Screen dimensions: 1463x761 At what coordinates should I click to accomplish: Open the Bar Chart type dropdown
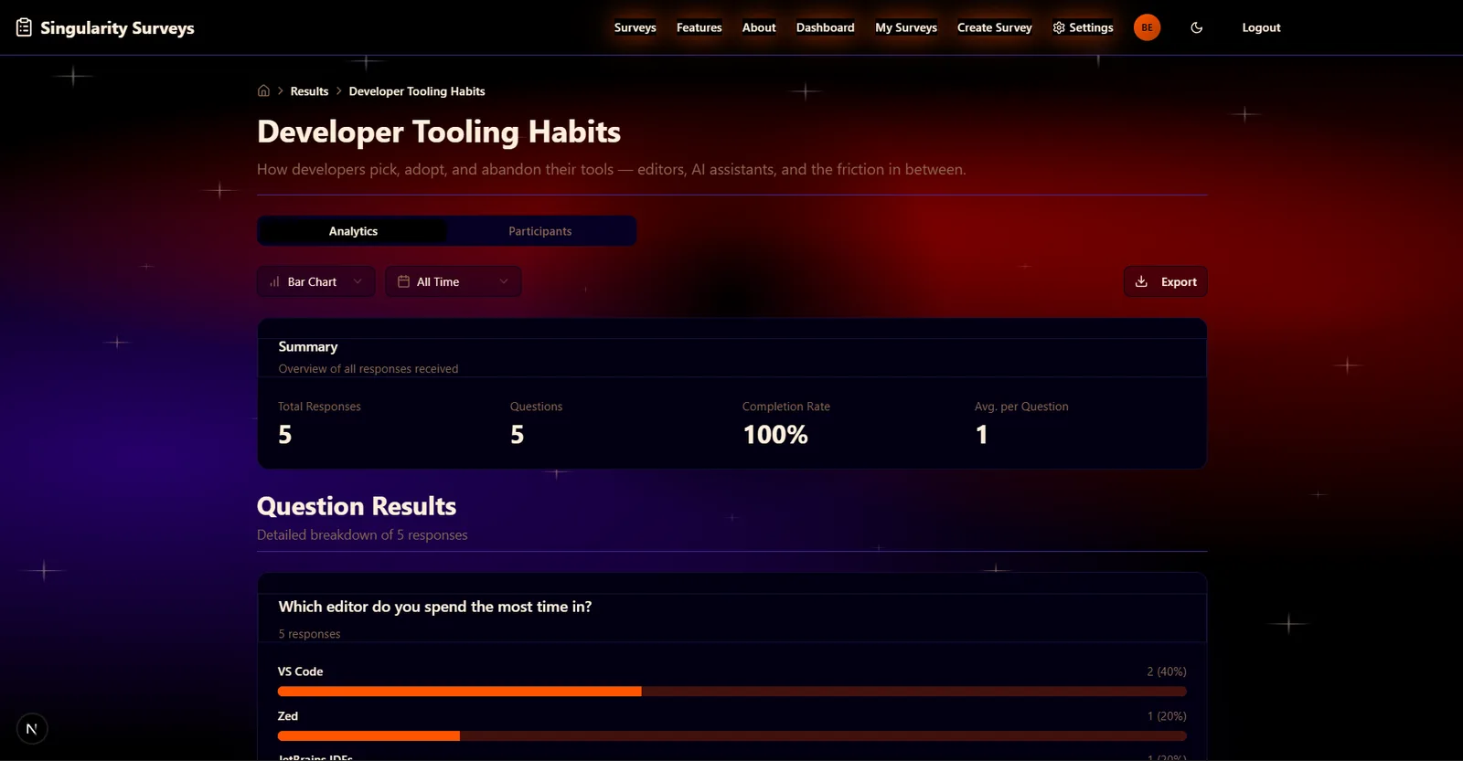point(315,281)
